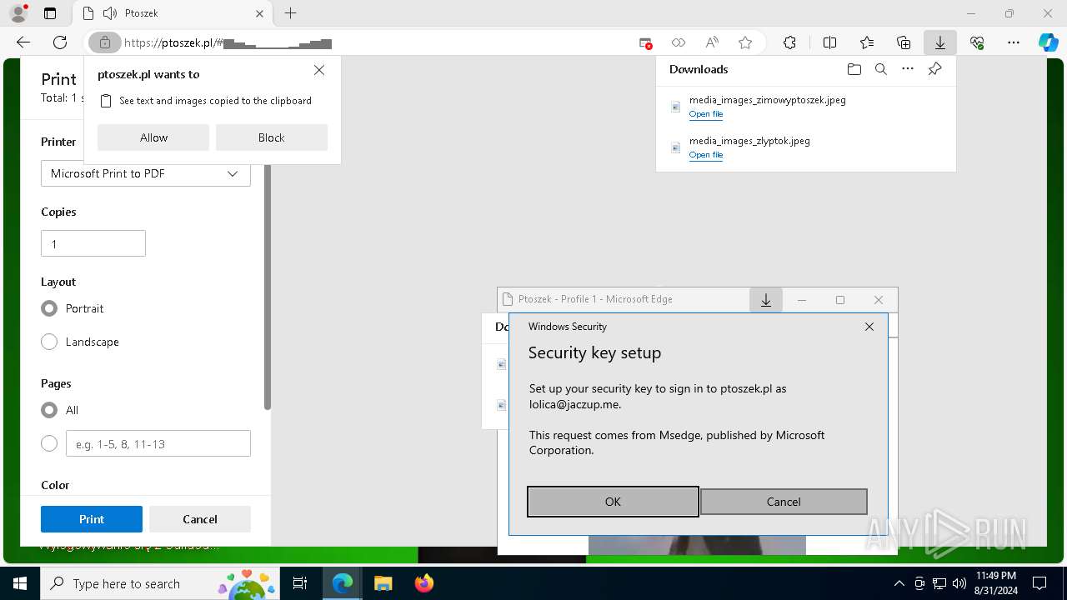Viewport: 1067px width, 600px height.
Task: Close the Windows Security dialog
Action: [869, 327]
